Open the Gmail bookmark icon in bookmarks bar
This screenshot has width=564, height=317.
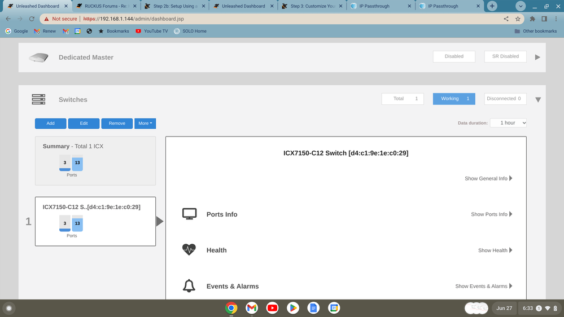coord(65,31)
